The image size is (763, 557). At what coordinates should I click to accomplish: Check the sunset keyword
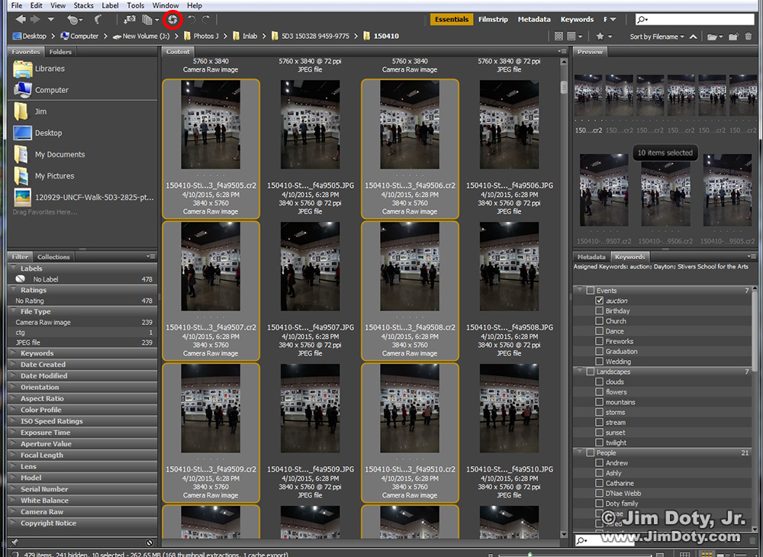[600, 433]
